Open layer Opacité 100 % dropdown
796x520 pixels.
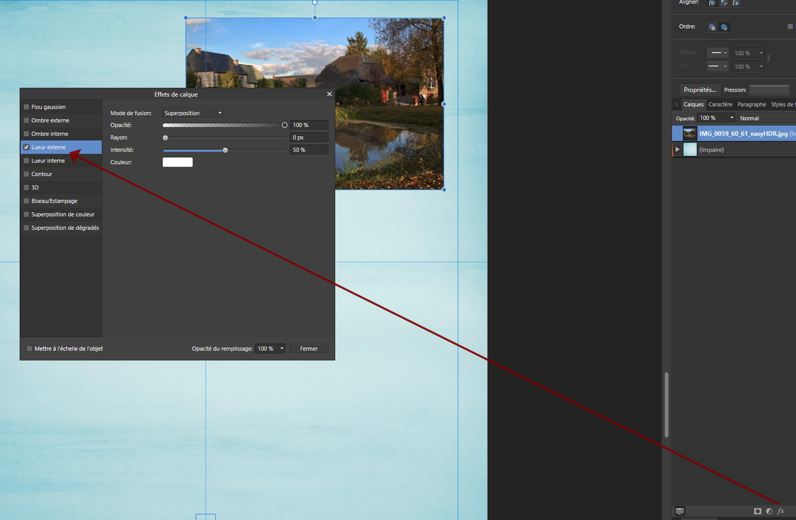click(x=716, y=118)
